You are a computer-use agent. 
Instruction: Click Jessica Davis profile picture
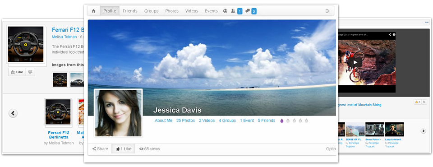(x=118, y=113)
